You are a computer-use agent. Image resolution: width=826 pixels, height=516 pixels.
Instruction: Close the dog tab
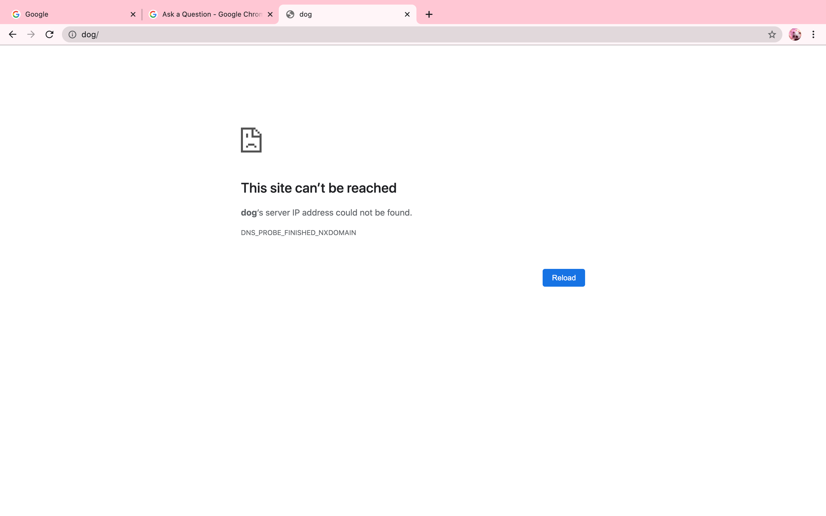point(407,14)
